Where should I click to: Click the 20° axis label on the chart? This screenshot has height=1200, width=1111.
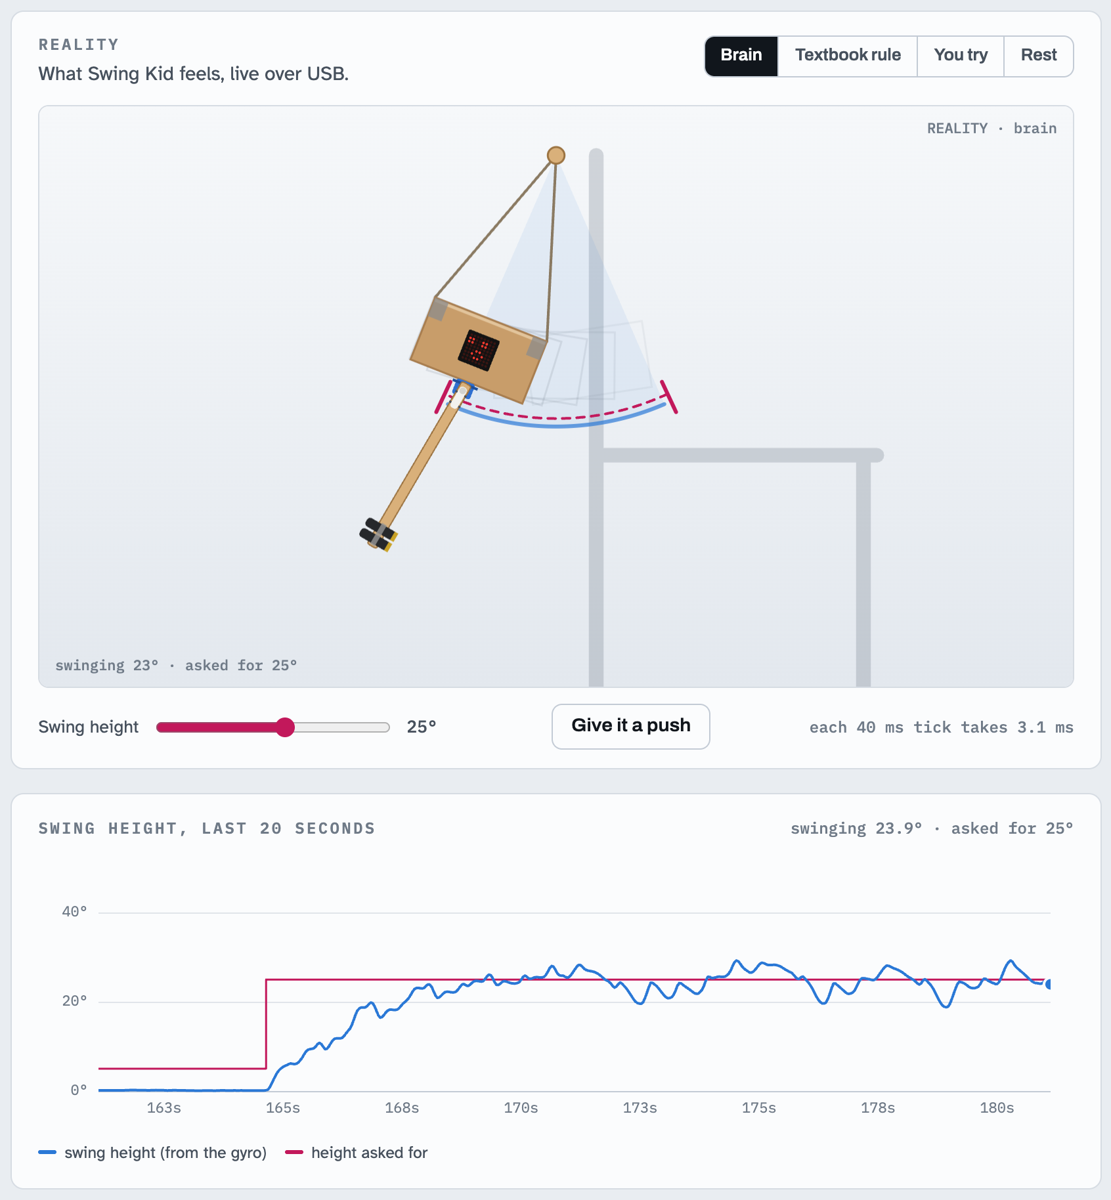coord(74,1000)
